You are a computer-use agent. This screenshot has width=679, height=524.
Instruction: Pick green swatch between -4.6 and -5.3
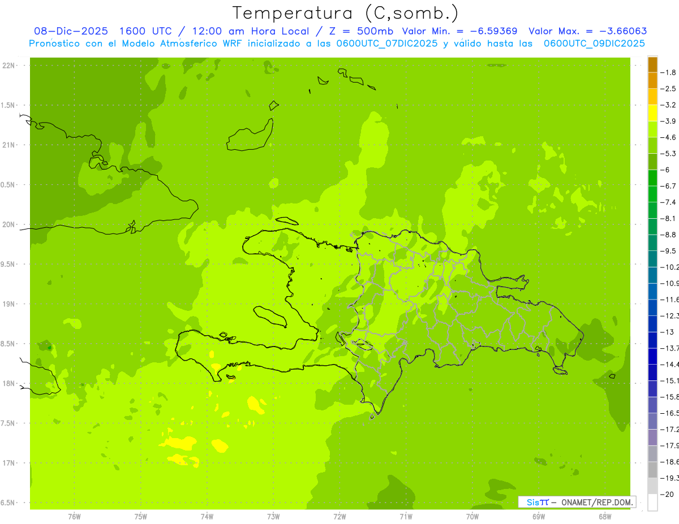(652, 145)
